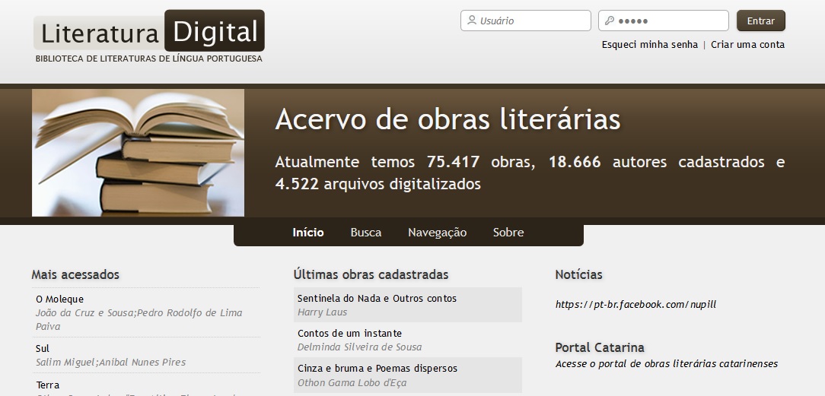Click the Mais acessados heading

coord(75,274)
